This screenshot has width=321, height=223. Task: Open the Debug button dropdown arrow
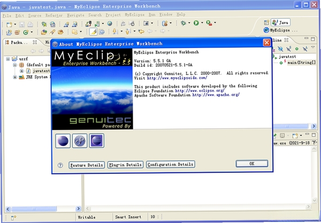click(189, 23)
